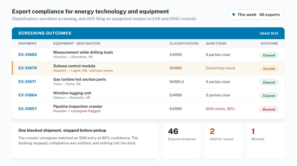Click the 'This week · 46 exports' pill
This screenshot has height=166, width=297.
[256, 14]
